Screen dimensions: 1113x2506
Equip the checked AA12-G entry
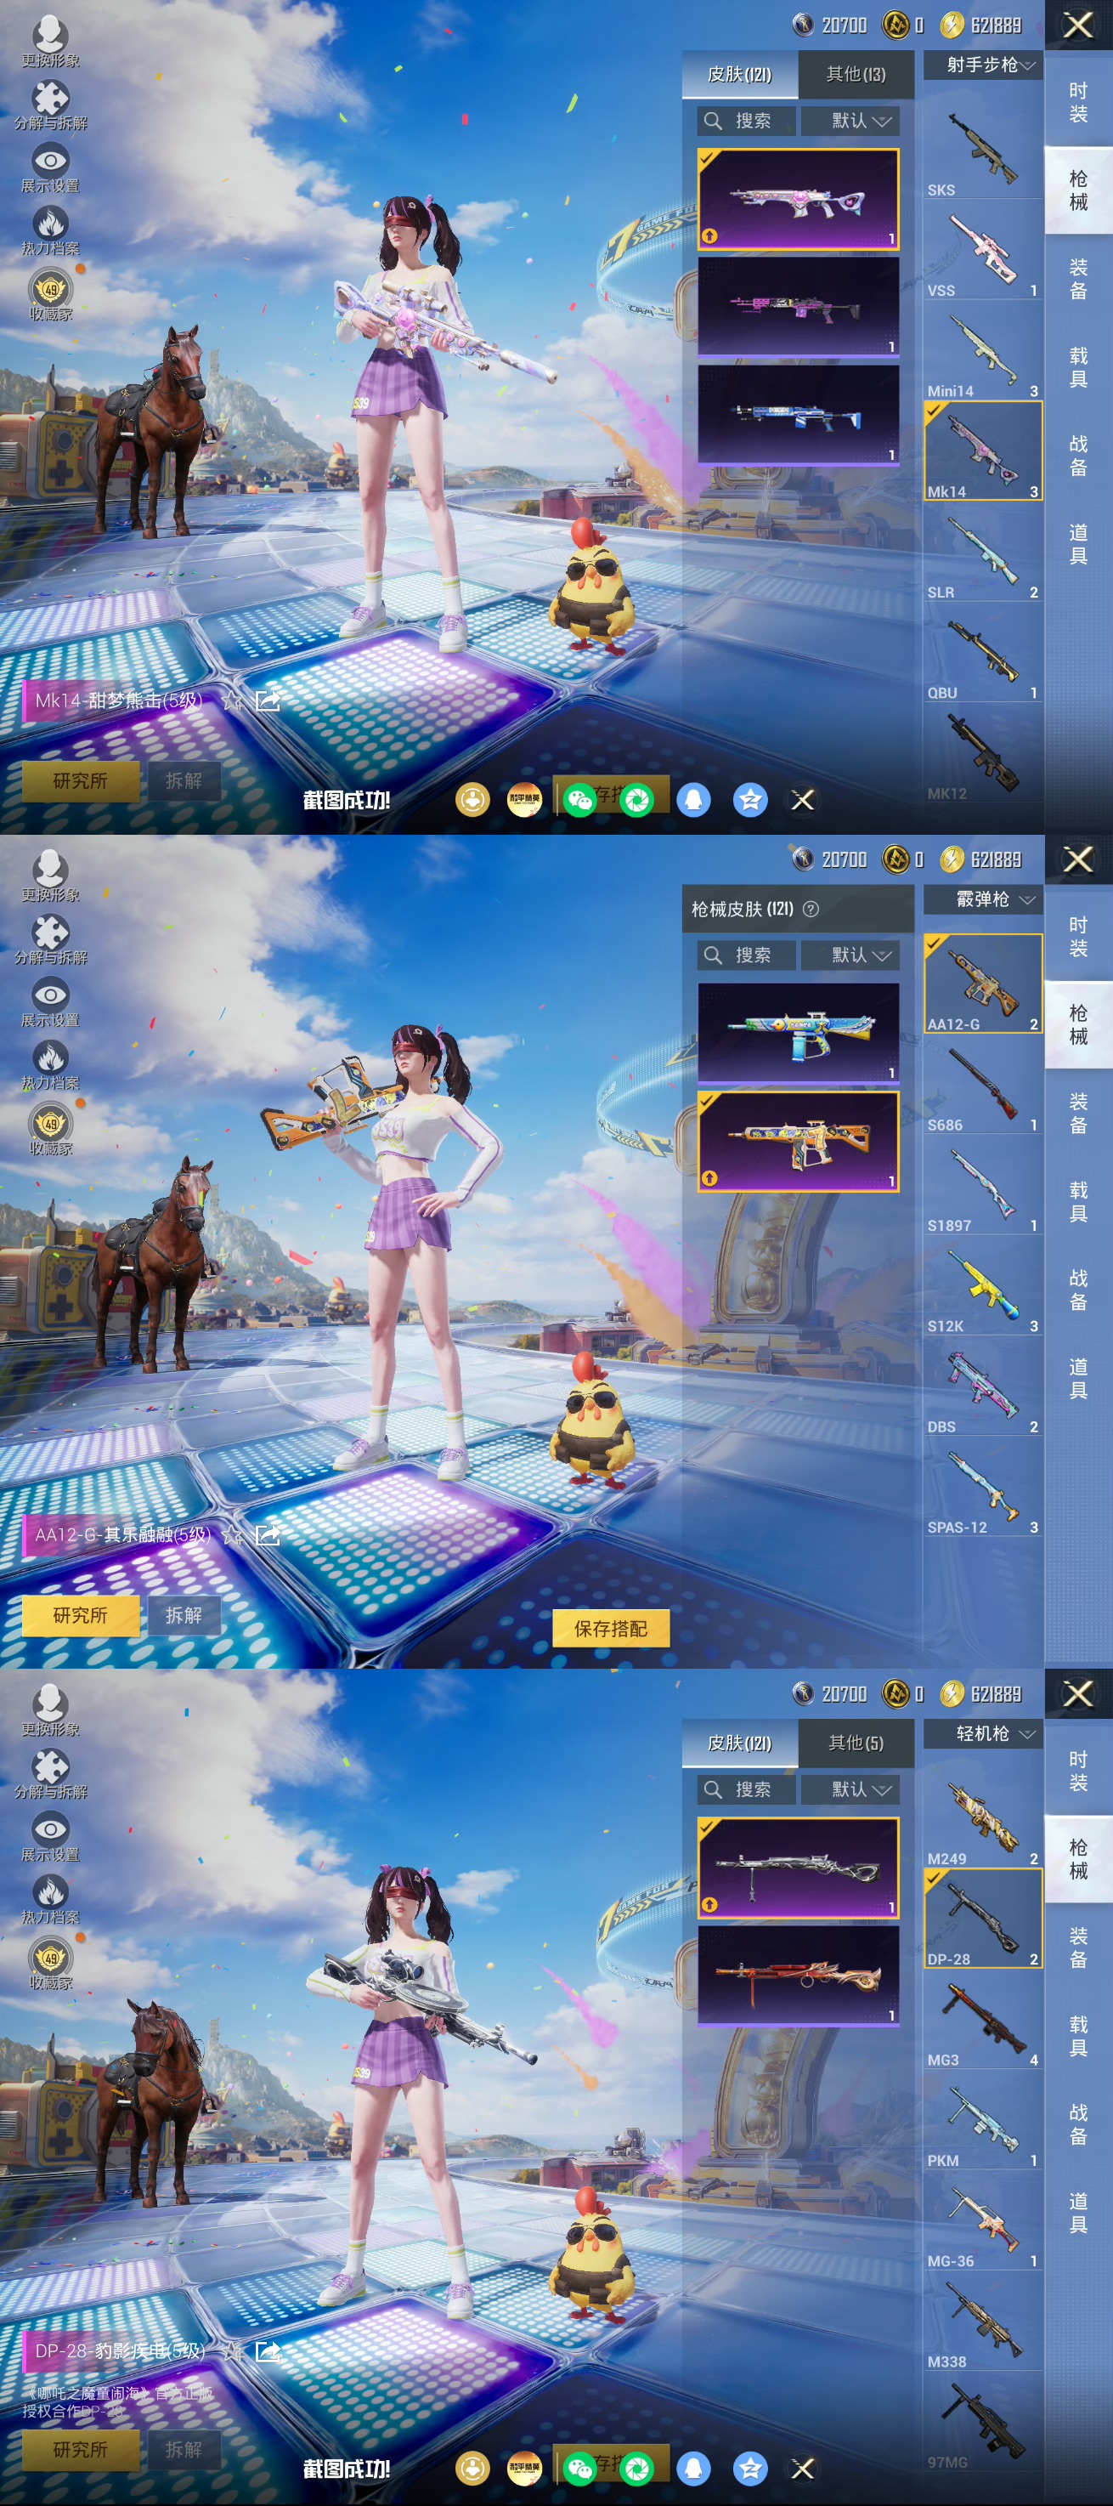tap(983, 984)
